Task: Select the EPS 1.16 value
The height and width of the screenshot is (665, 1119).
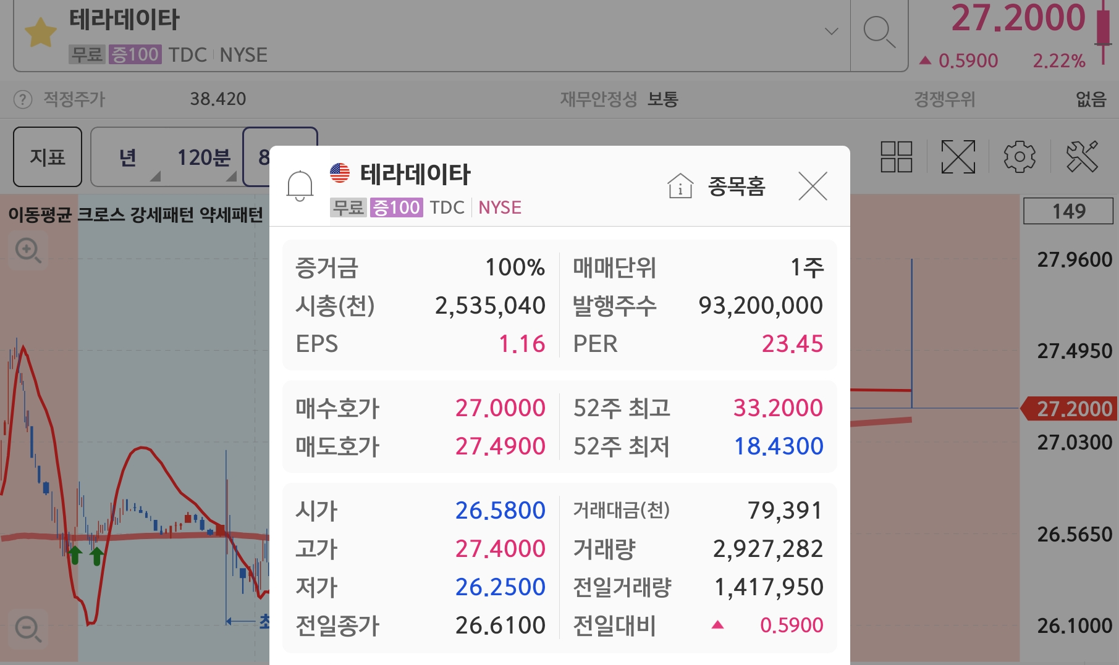Action: click(522, 344)
